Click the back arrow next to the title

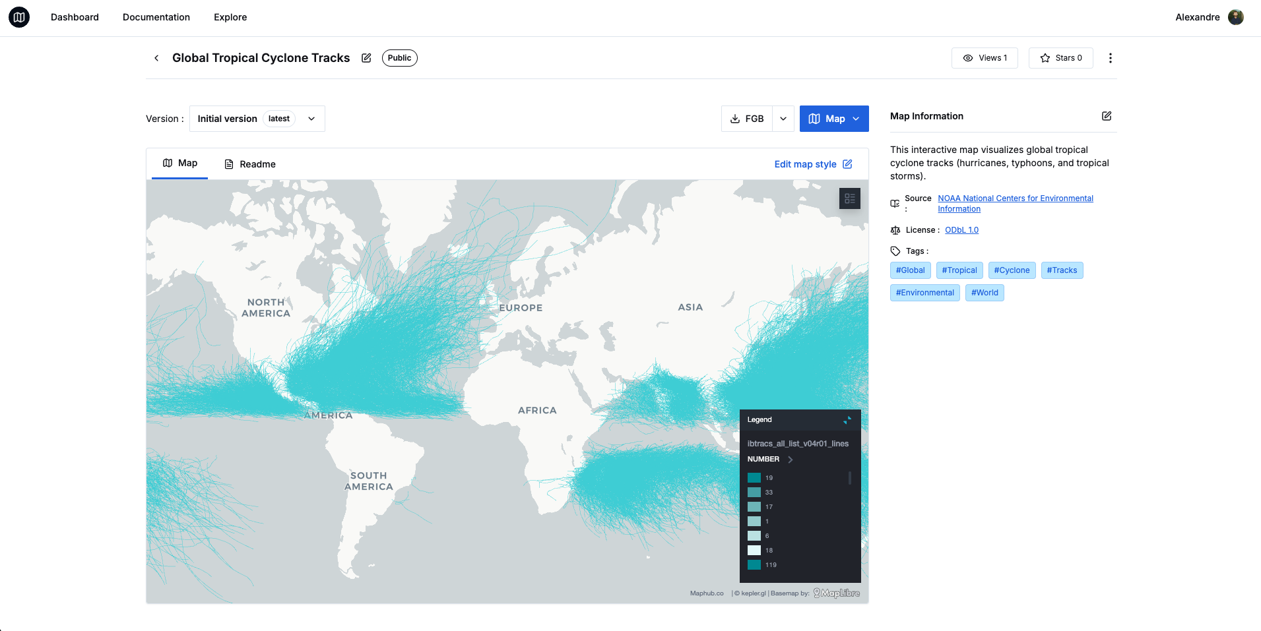[x=156, y=58]
